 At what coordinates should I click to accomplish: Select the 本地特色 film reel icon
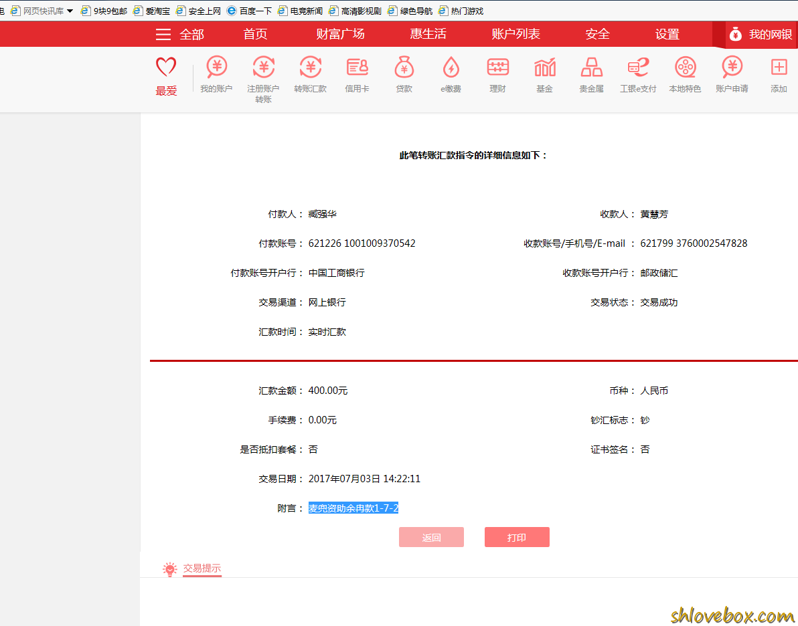pyautogui.click(x=685, y=67)
